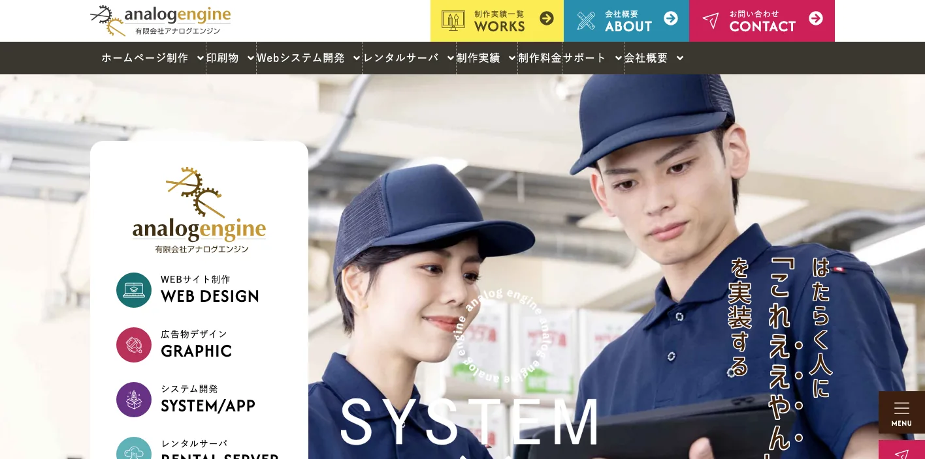
Task: Click the pink floating paper plane button
Action: 901,450
